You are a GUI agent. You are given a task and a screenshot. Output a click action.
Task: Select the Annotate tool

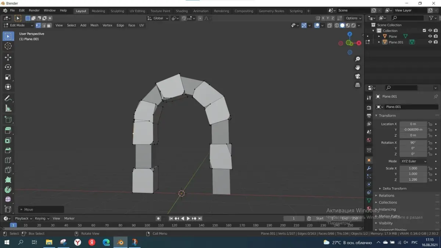pos(8,98)
